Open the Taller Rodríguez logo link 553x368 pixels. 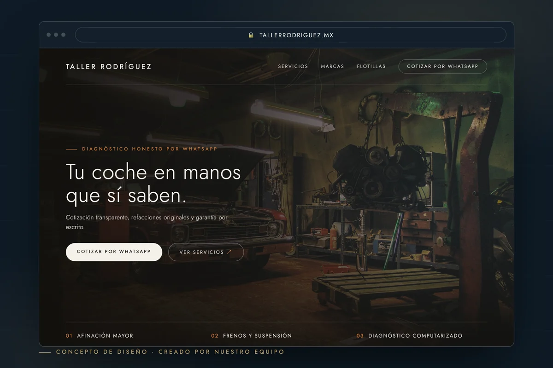click(109, 67)
